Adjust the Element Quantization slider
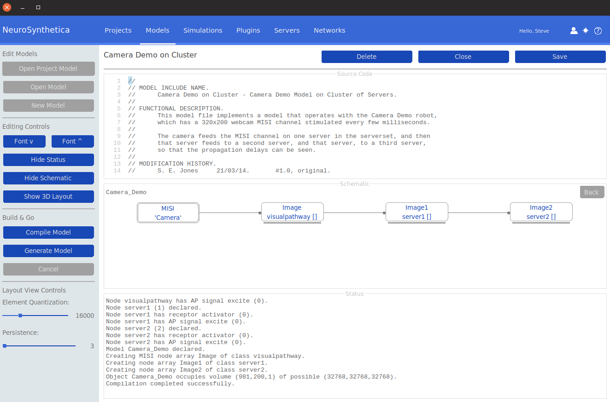 click(20, 316)
